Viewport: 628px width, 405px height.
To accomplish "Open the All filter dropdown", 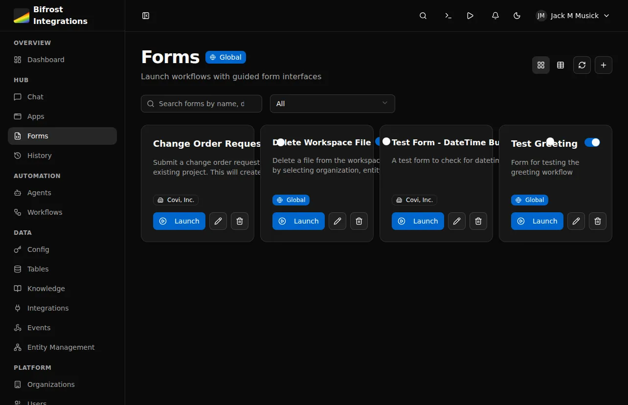I will [332, 103].
